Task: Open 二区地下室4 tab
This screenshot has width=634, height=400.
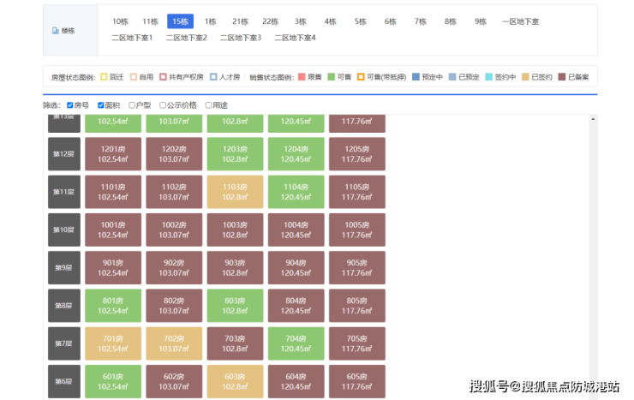Action: (295, 38)
